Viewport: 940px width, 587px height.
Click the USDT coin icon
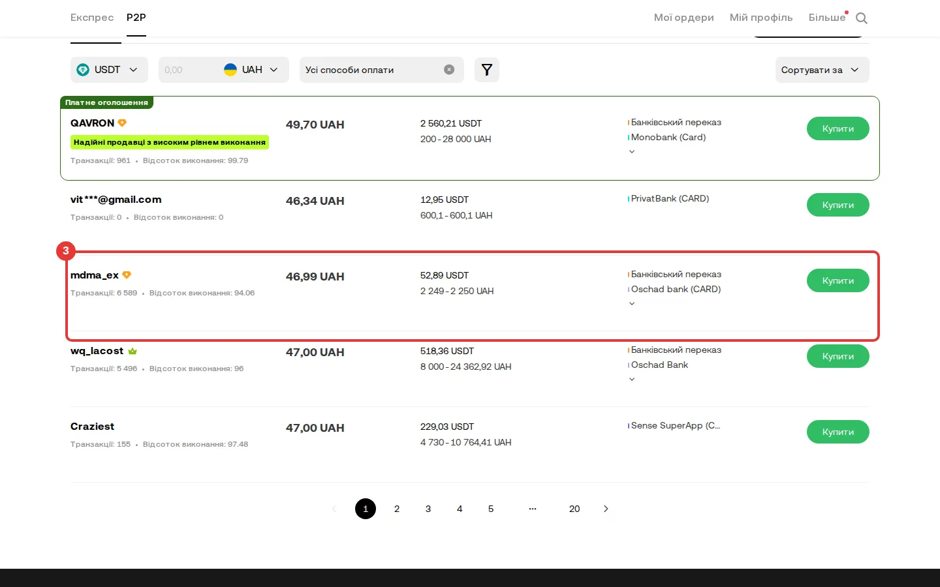pos(83,70)
